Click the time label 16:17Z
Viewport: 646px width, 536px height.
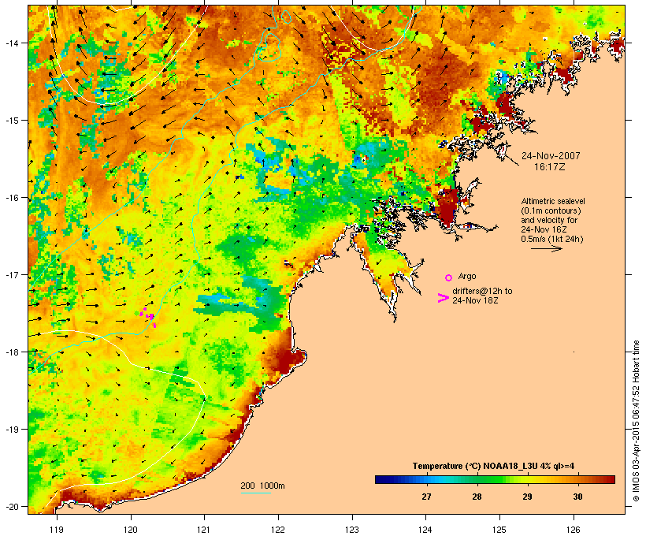[x=550, y=167]
